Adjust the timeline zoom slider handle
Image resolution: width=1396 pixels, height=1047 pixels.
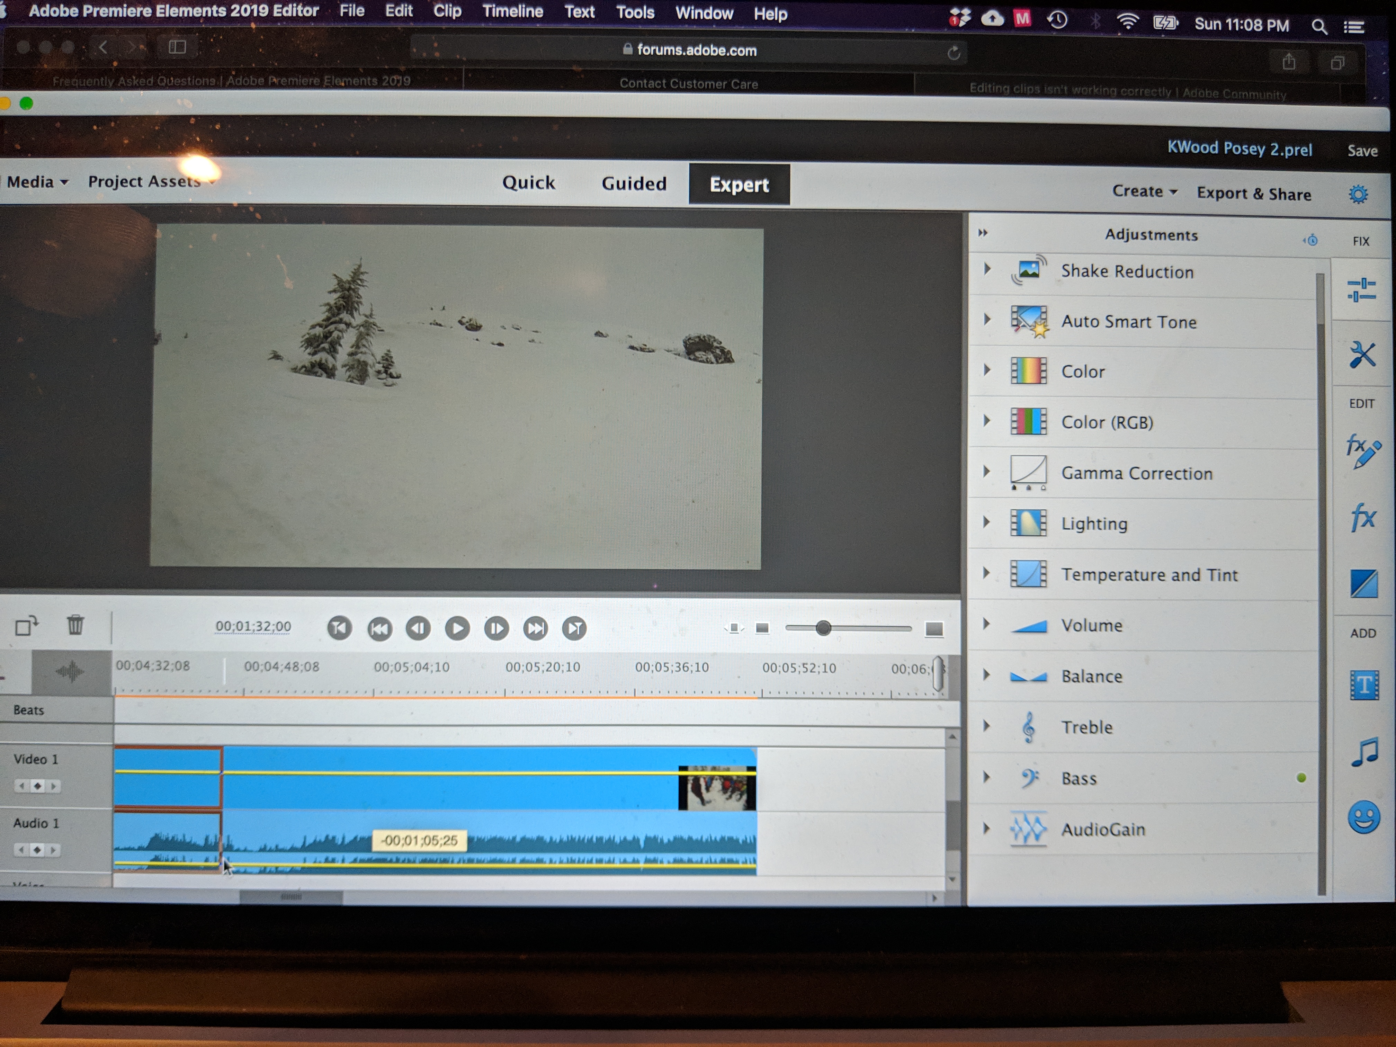point(823,628)
